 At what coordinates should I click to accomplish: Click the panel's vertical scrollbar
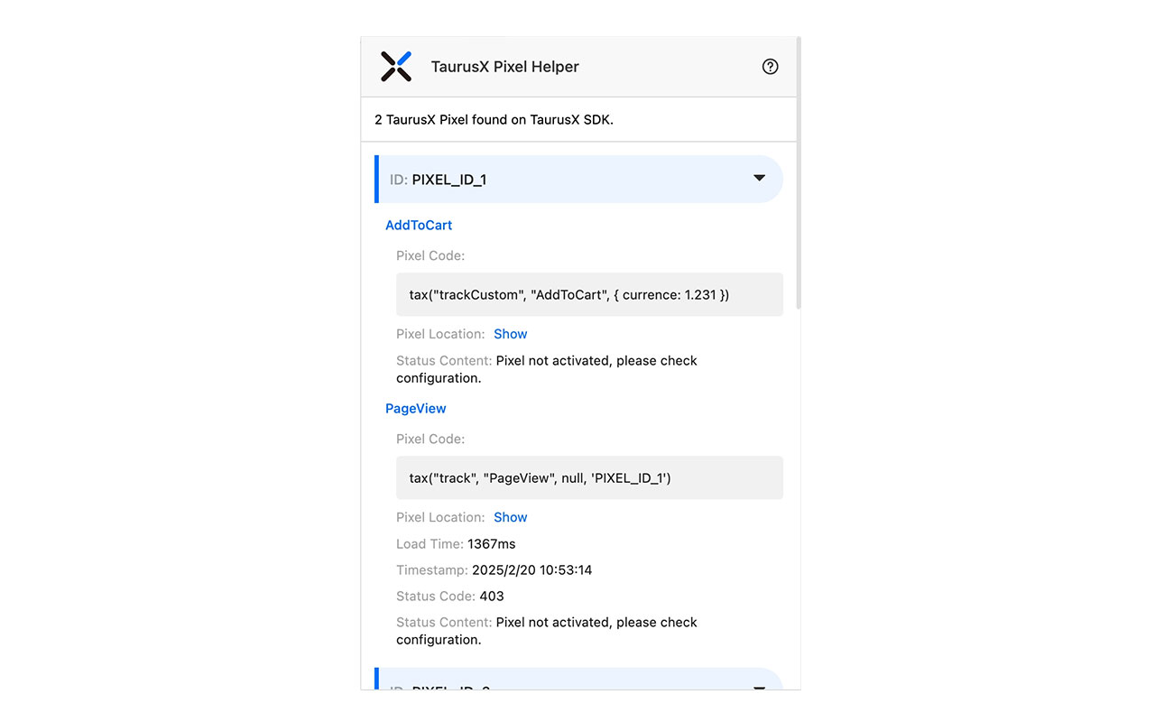799,173
